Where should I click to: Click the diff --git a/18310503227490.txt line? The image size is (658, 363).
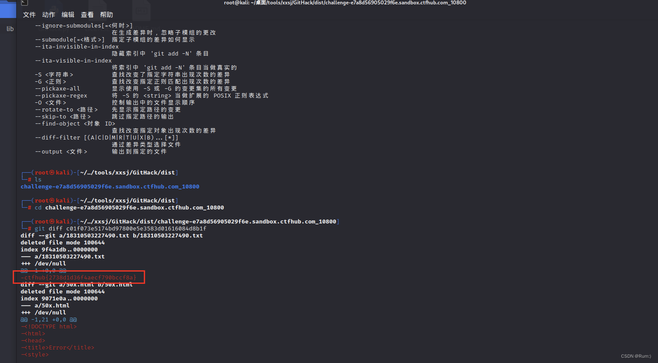coord(112,236)
